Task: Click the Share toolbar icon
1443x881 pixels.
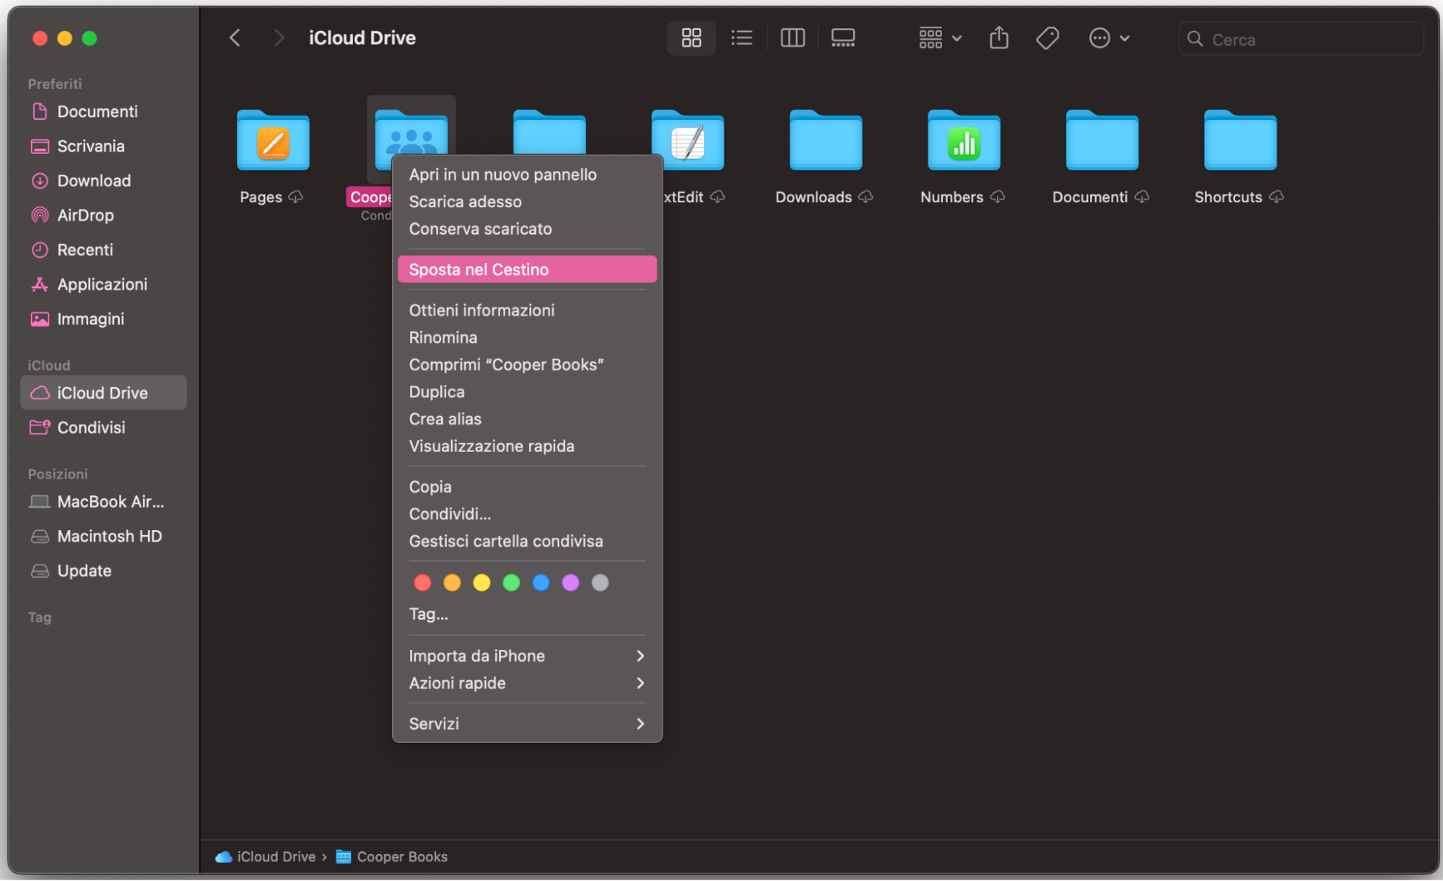Action: click(998, 38)
